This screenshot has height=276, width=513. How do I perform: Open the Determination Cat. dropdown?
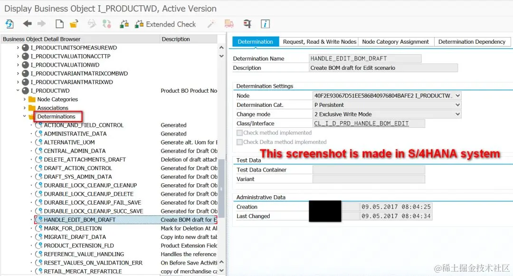point(458,105)
